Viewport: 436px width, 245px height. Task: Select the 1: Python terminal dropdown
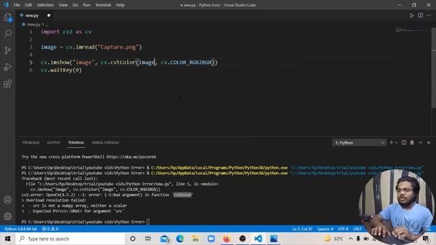click(359, 142)
